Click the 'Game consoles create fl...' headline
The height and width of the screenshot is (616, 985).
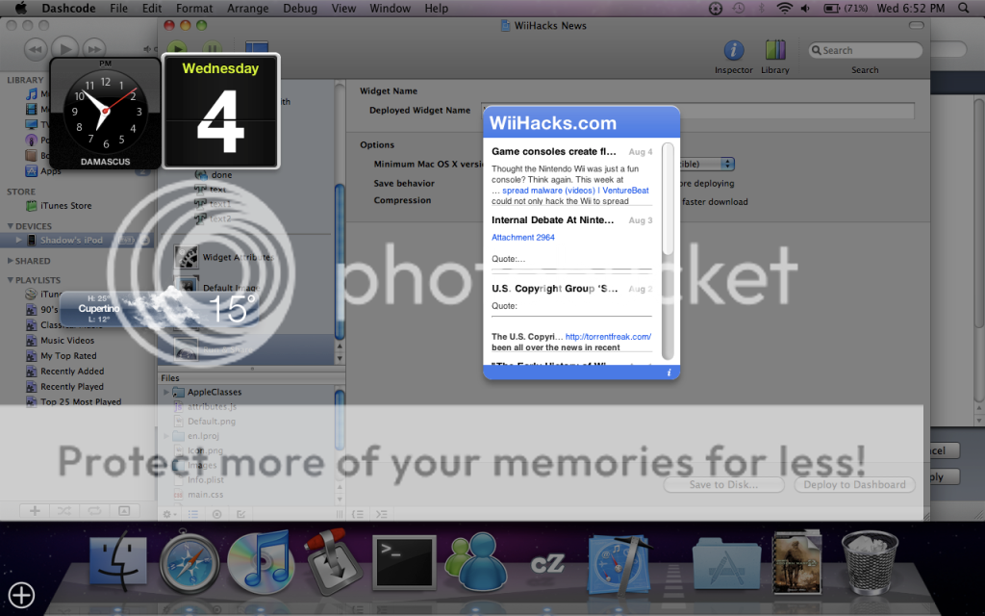[554, 151]
